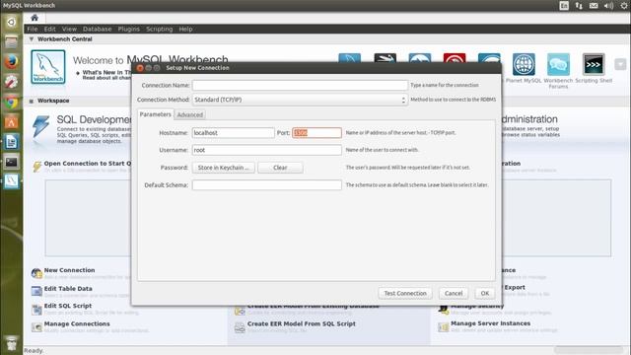The height and width of the screenshot is (355, 631).
Task: Click the Edit SQL Script icon
Action: click(x=36, y=309)
